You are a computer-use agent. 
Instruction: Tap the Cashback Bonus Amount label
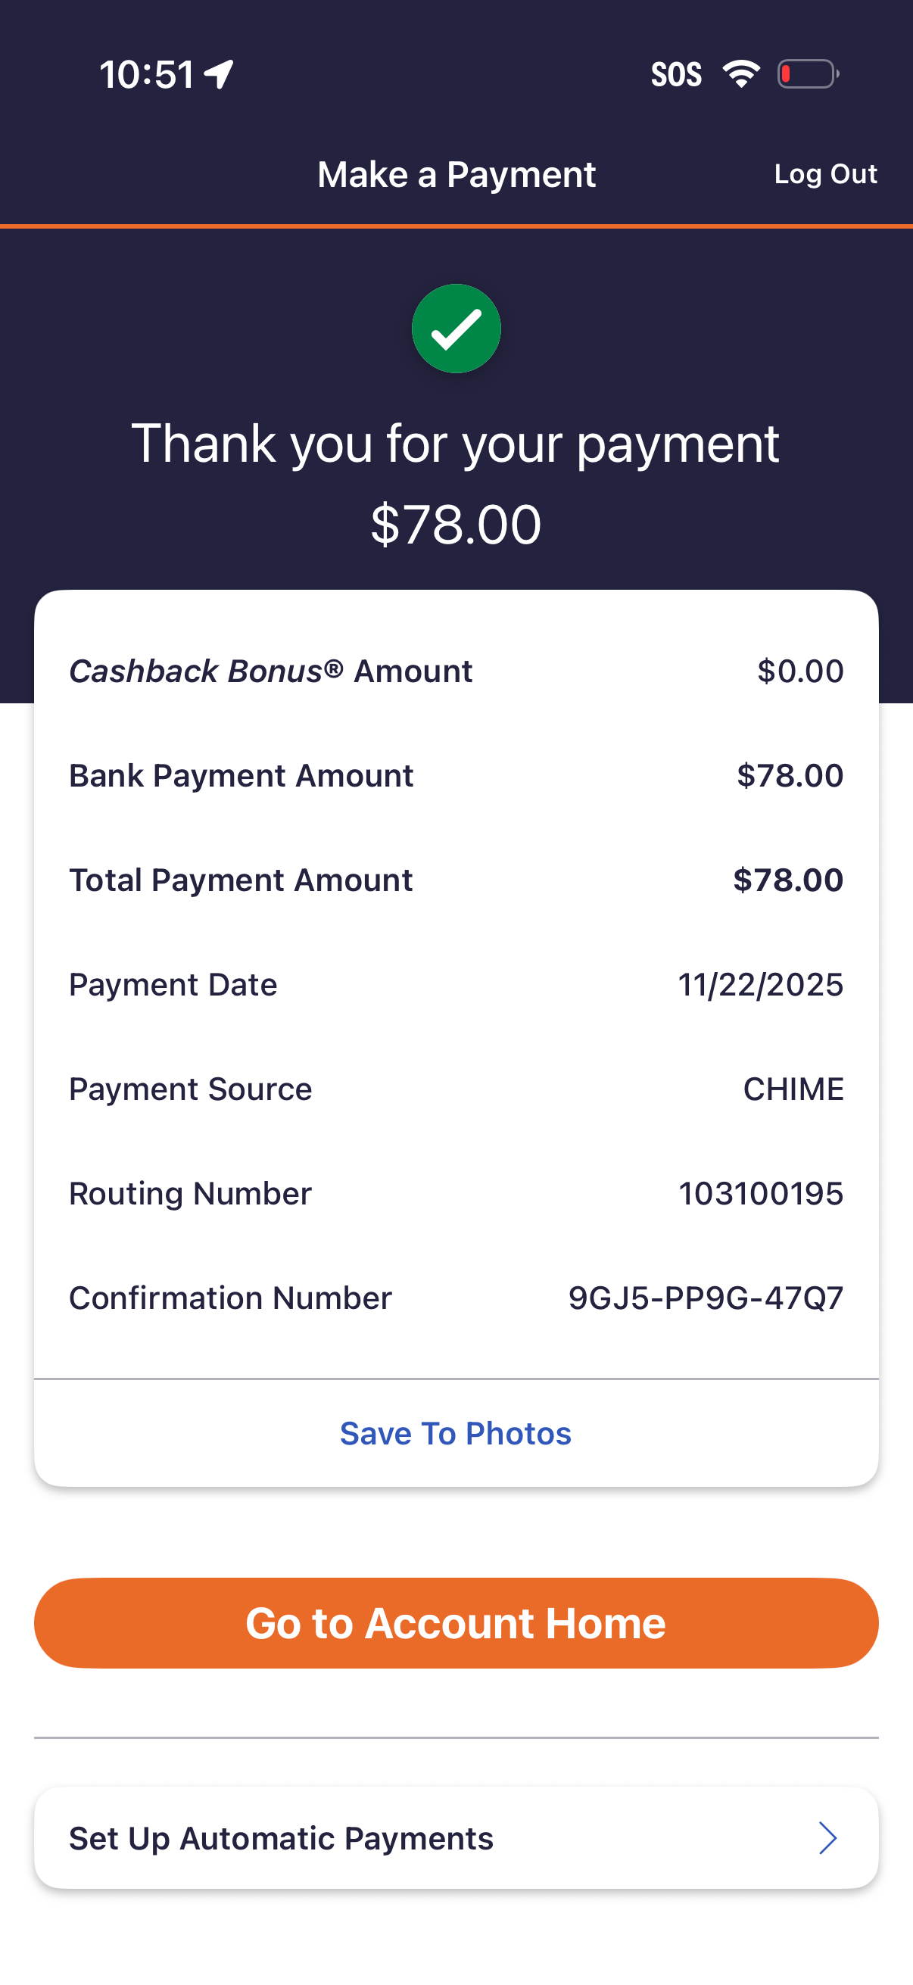[x=270, y=672]
